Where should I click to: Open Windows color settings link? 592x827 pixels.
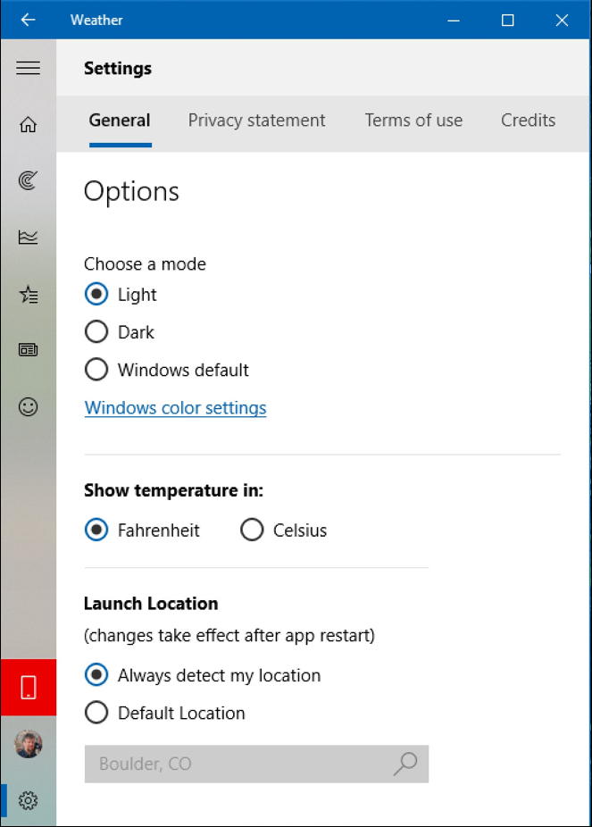click(175, 407)
